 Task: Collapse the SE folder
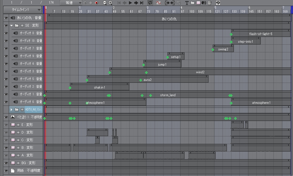(12, 25)
